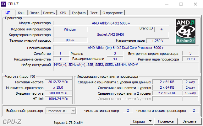Open the Кэш tab
Viewport: 203px width, 126px height.
(21, 13)
